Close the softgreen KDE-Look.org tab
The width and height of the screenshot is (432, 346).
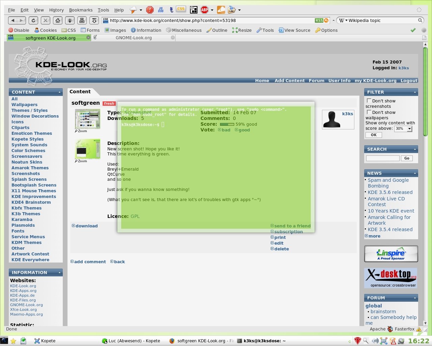pyautogui.click(x=88, y=38)
